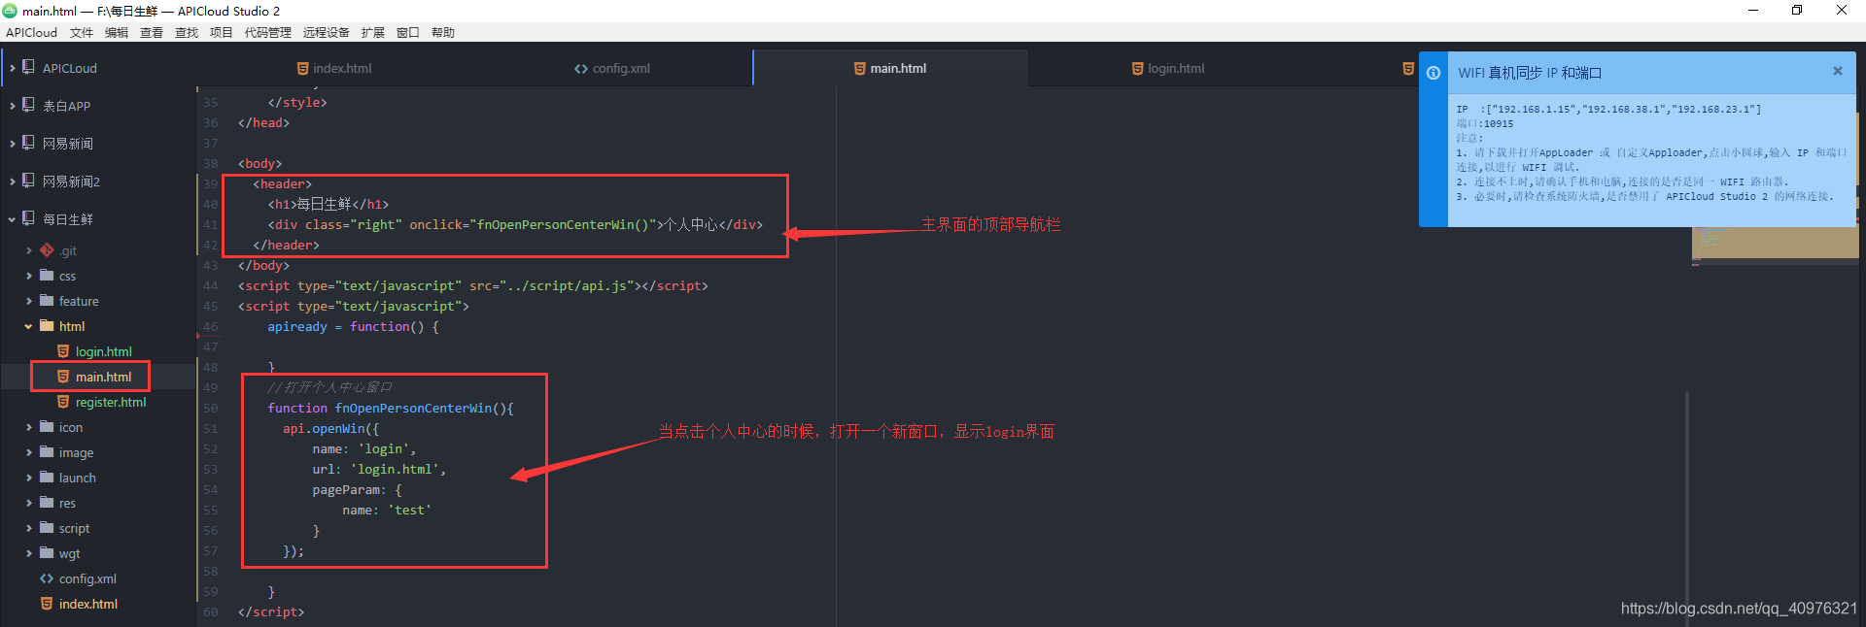Viewport: 1866px width, 627px height.
Task: Click the script folder icon
Action: tap(47, 528)
